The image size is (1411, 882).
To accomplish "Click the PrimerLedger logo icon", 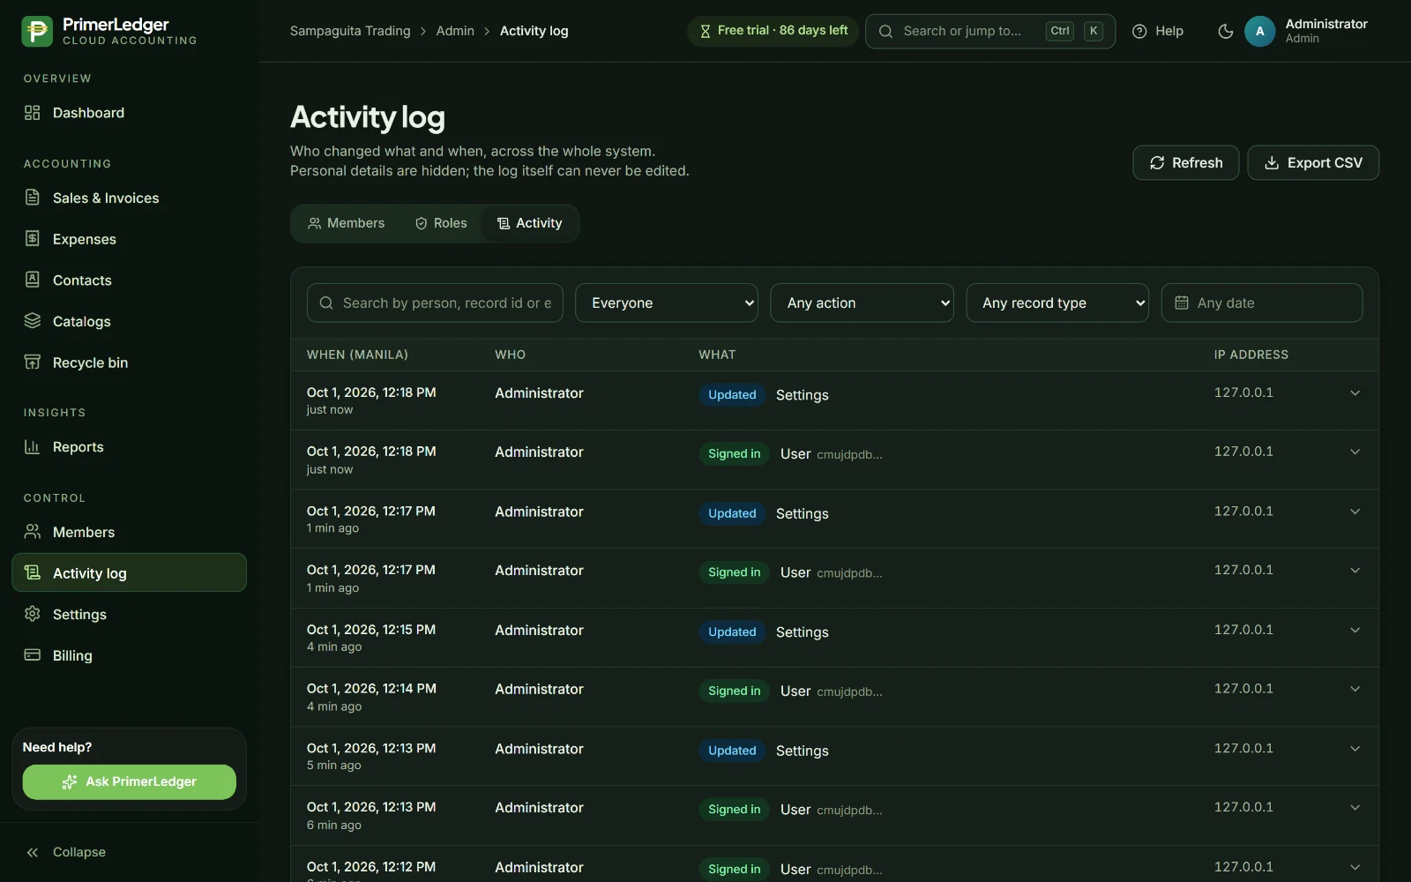I will tap(37, 31).
